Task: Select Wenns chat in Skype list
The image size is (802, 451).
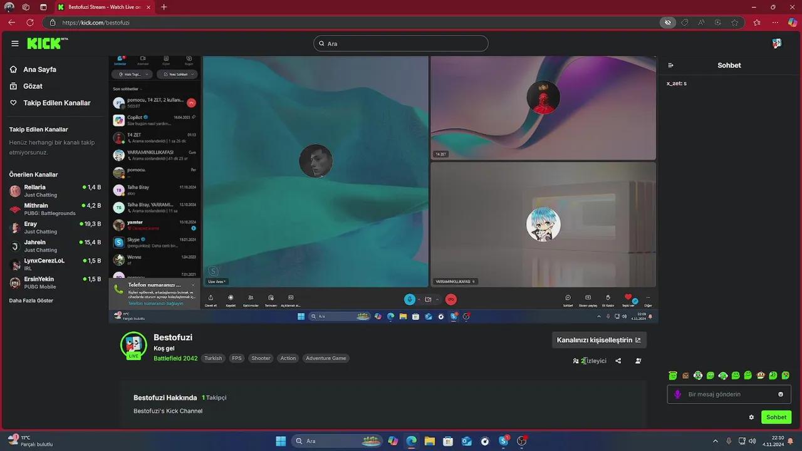Action: coord(155,259)
